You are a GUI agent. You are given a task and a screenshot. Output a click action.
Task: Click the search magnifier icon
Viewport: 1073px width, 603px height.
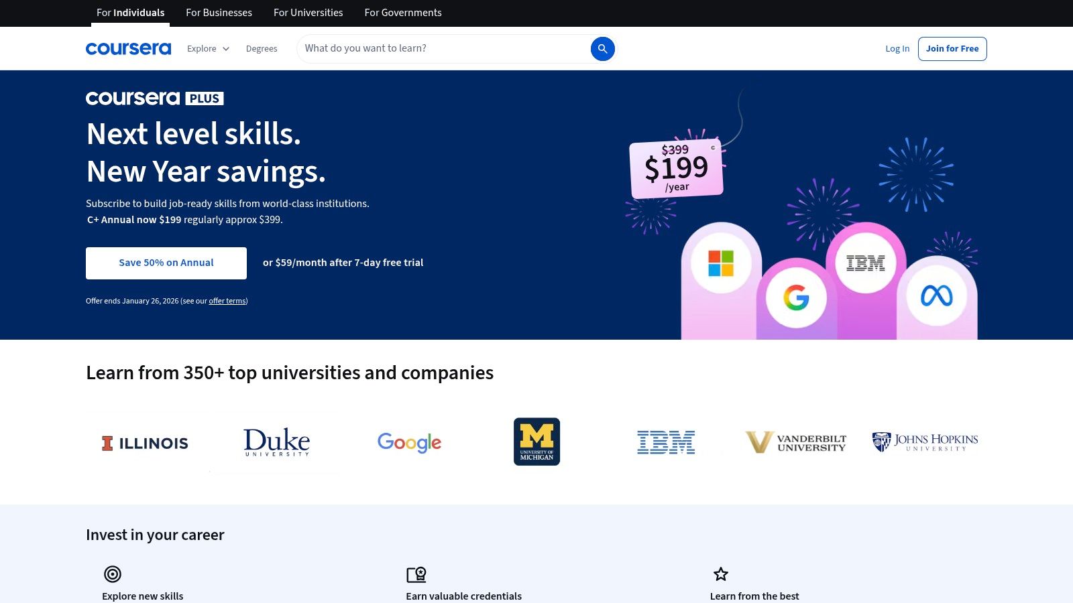pos(602,48)
